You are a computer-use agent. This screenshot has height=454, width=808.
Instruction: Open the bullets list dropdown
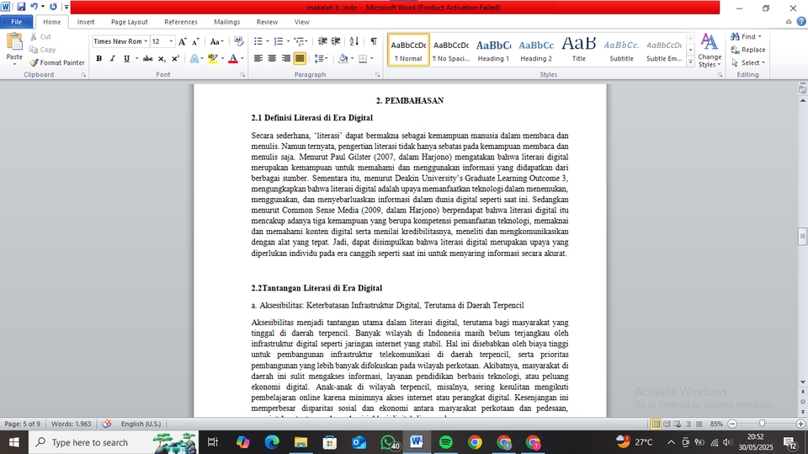tap(268, 41)
